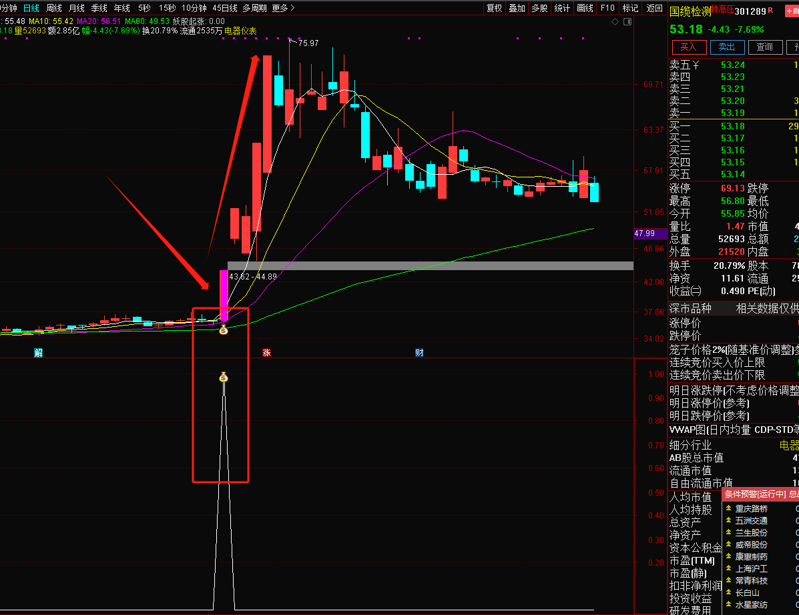
Task: Click the 叠加 overlay tool
Action: coord(517,8)
